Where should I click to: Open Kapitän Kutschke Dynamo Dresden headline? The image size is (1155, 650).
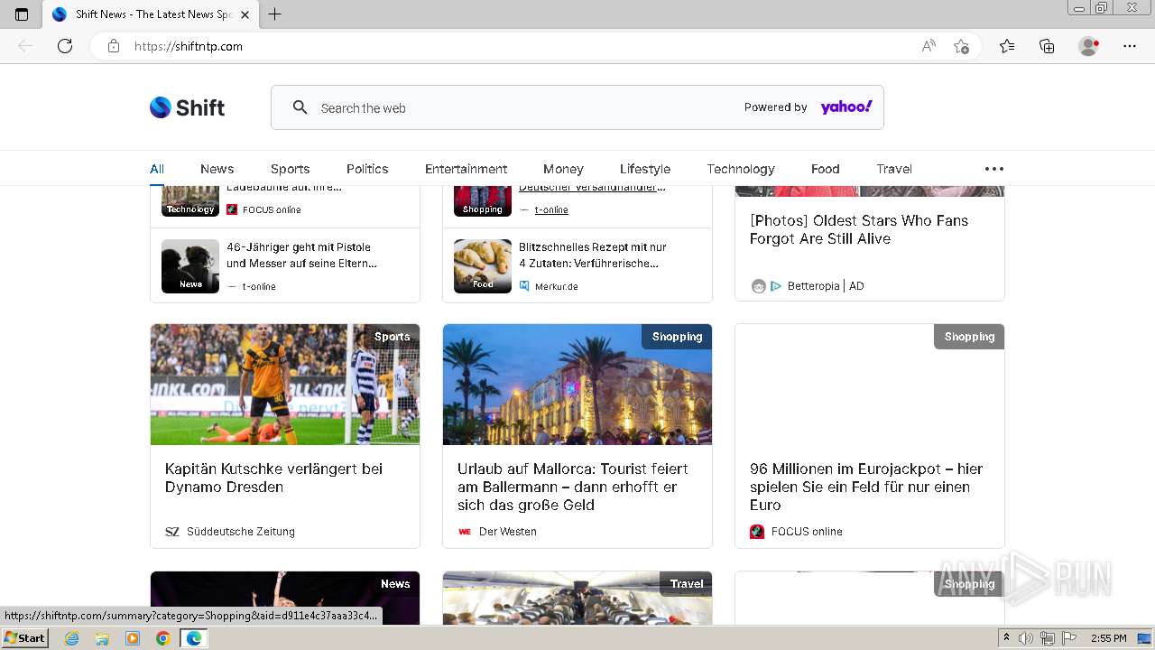pos(273,478)
